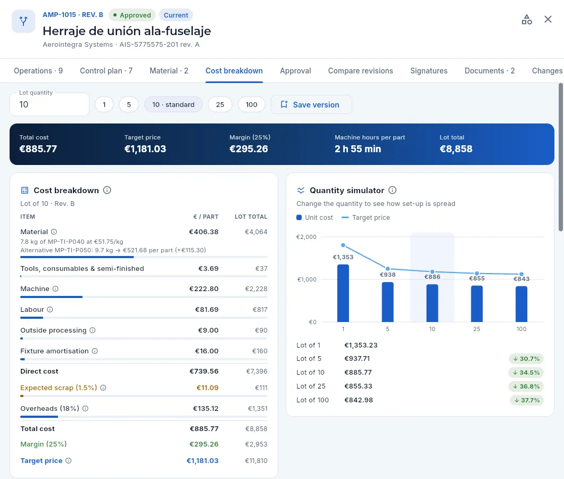Click the chart icon beside Quantity simulator

coord(301,191)
